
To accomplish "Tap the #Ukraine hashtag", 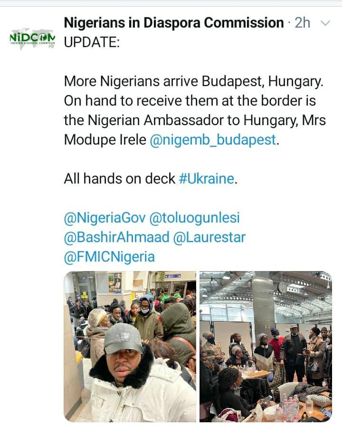I will [x=207, y=179].
